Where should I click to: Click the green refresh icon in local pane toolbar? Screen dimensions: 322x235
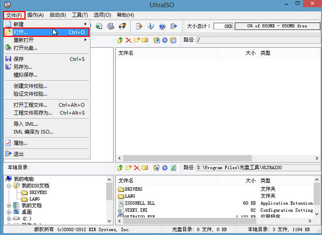click(x=174, y=168)
